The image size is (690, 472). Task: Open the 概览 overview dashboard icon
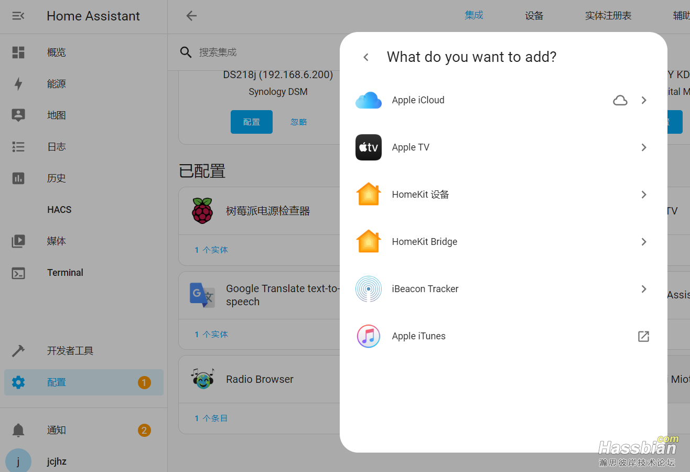coord(18,52)
